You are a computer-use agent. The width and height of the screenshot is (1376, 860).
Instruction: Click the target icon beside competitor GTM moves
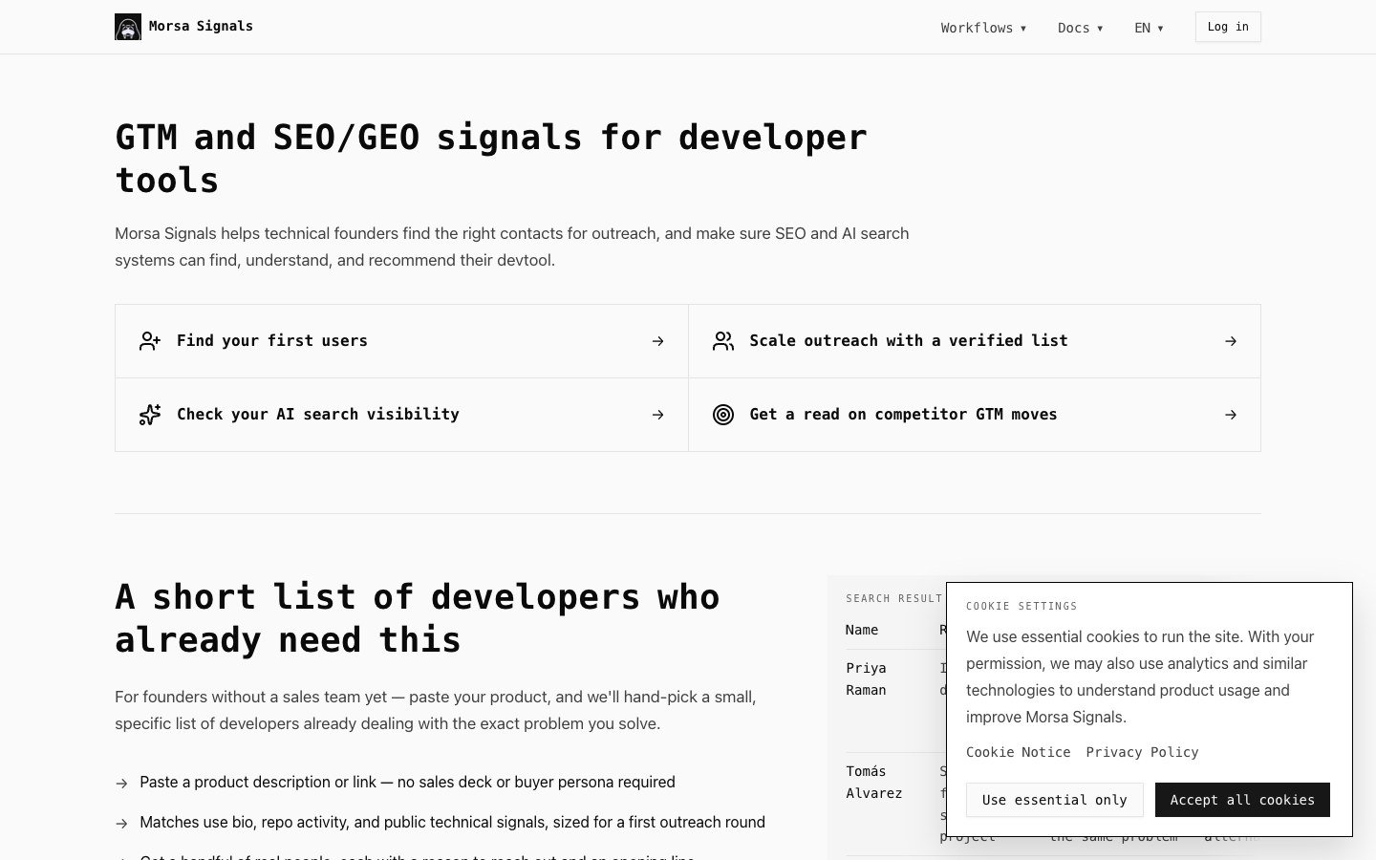click(723, 415)
